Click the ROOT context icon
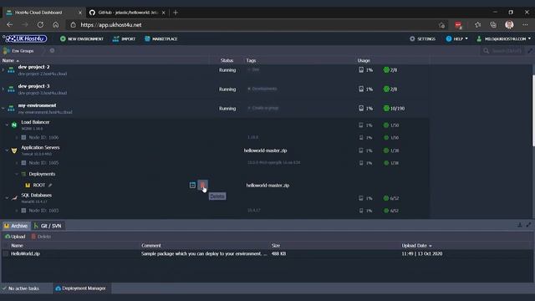The image size is (535, 301). pos(28,186)
